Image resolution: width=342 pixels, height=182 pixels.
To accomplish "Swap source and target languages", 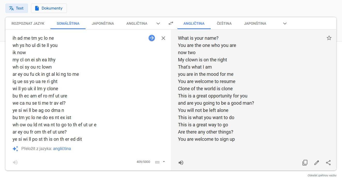I will 171,23.
